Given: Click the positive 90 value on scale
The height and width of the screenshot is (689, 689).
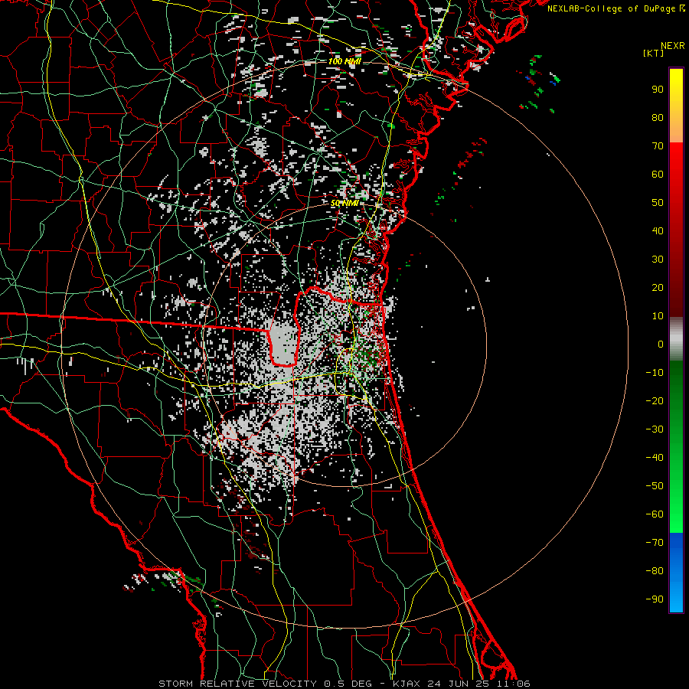Looking at the screenshot, I should [658, 90].
